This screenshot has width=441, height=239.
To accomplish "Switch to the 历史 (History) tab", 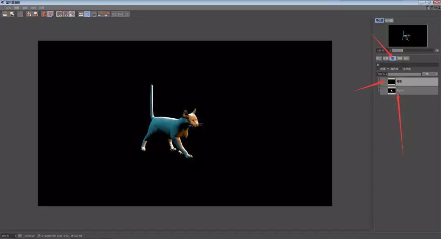I will click(x=379, y=58).
